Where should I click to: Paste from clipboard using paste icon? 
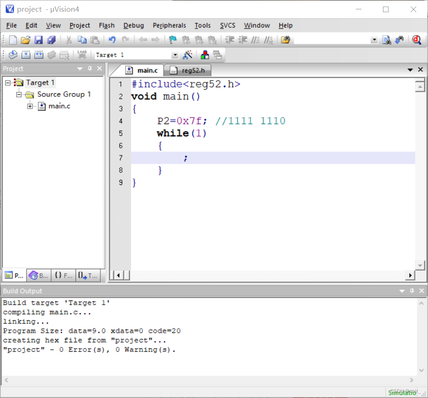pos(95,40)
